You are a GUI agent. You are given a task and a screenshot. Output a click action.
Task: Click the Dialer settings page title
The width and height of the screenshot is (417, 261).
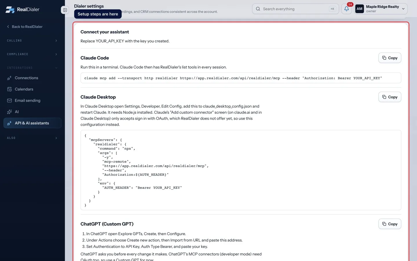pyautogui.click(x=89, y=6)
